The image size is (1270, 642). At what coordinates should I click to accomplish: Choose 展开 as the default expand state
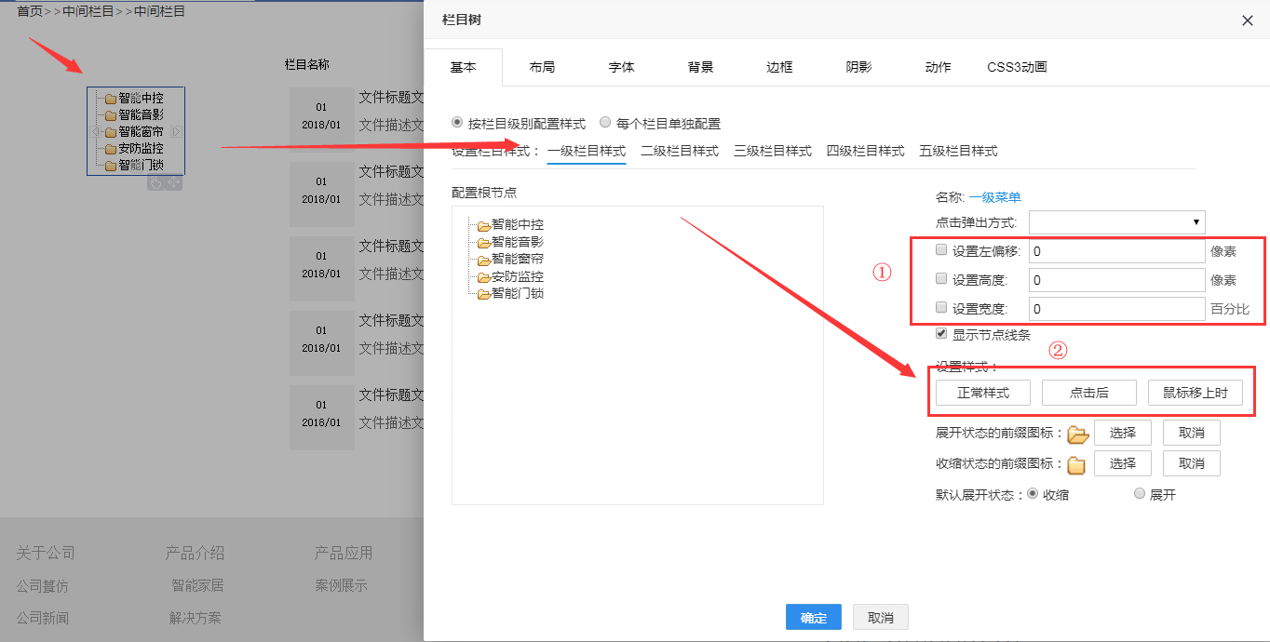(1140, 494)
